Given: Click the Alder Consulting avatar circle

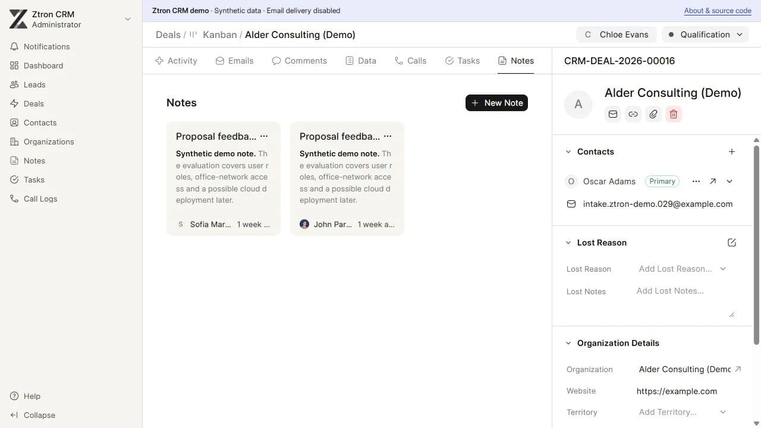Looking at the screenshot, I should tap(578, 104).
